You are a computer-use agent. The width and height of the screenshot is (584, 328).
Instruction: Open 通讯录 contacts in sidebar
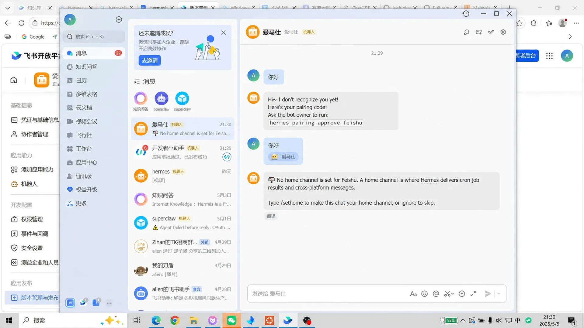[94, 176]
